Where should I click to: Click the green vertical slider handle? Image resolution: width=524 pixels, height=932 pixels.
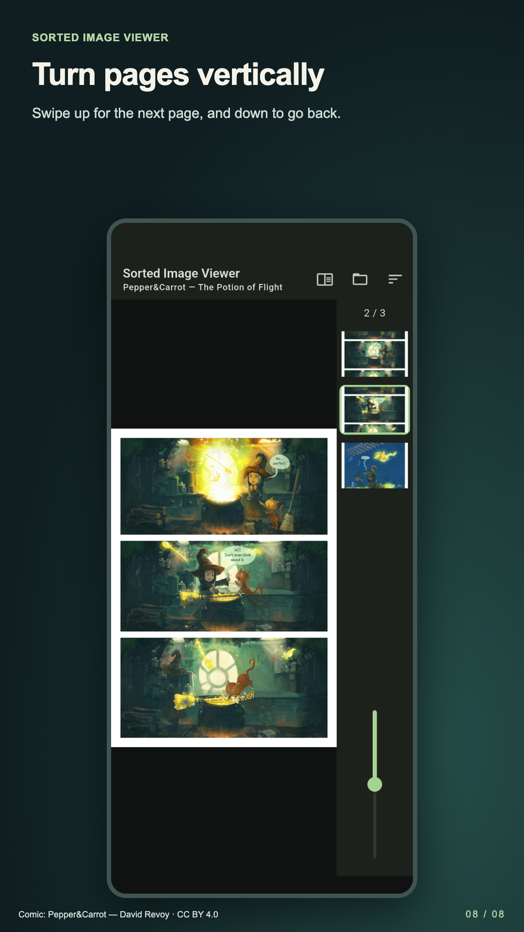375,784
